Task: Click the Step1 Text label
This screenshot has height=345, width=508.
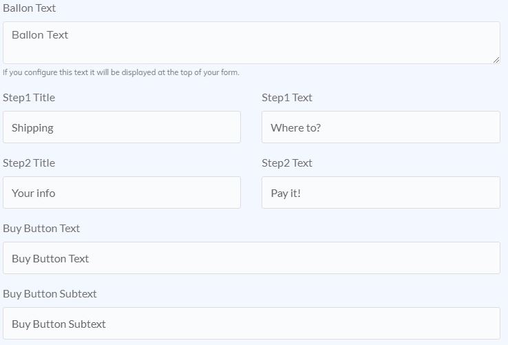Action: point(287,97)
